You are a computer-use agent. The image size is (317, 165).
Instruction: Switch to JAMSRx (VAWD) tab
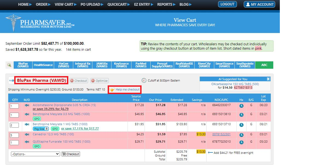tap(102, 65)
